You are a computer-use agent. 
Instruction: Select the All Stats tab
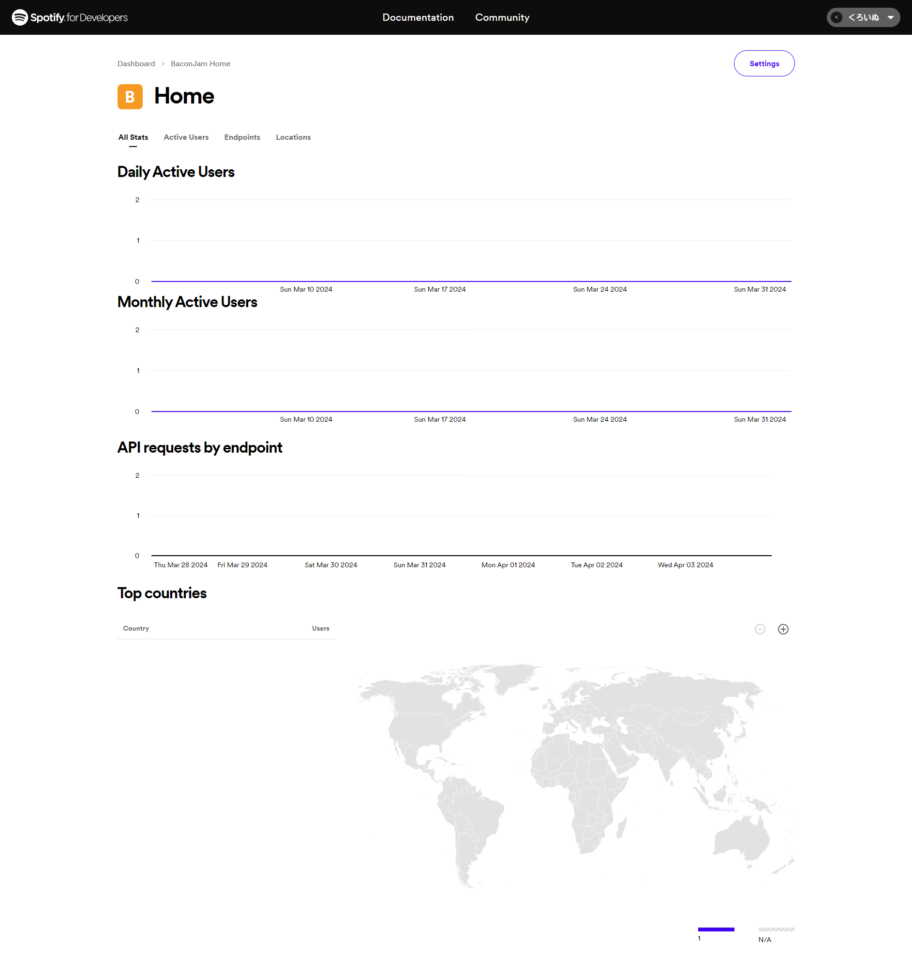[x=133, y=137]
